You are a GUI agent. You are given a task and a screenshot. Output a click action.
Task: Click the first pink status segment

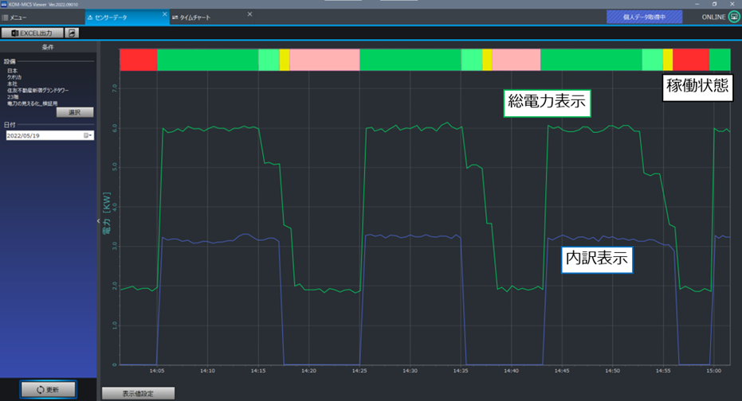pos(324,60)
